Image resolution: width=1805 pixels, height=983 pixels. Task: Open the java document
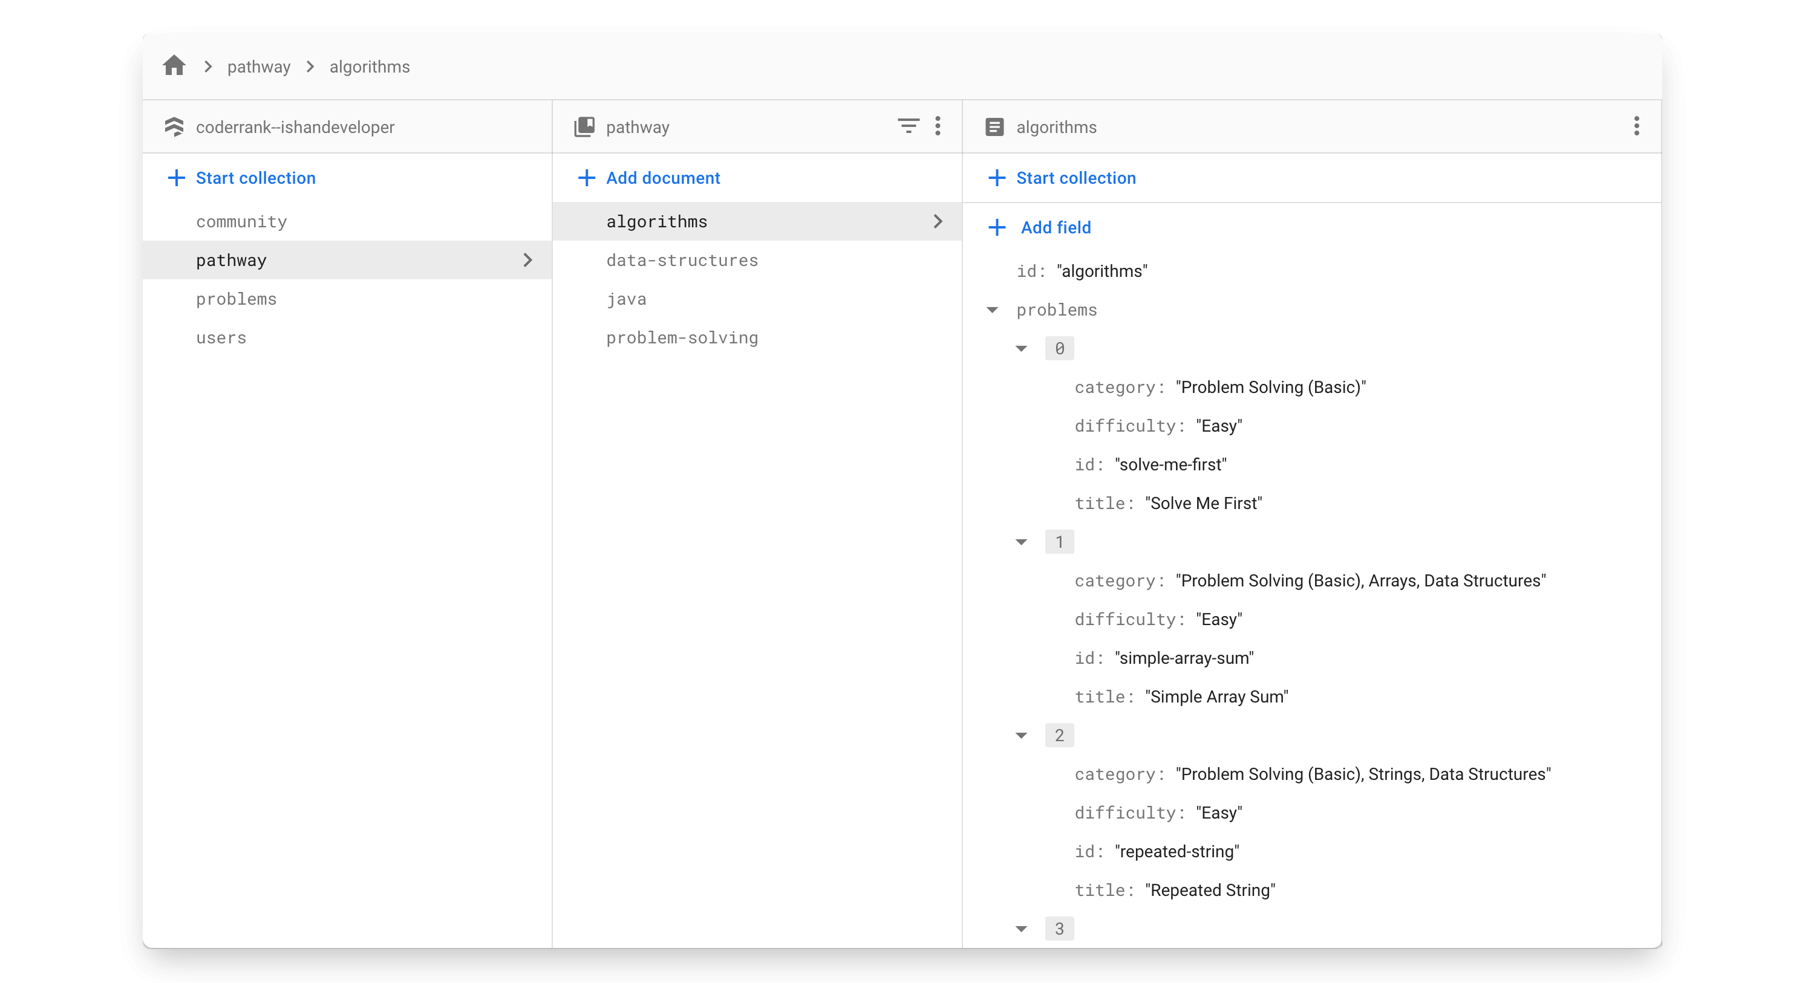[627, 299]
